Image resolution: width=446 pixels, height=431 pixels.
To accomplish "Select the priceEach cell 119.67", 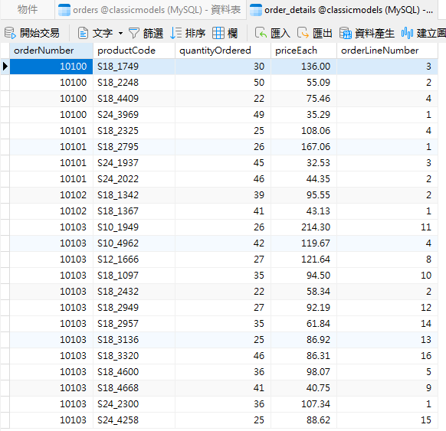I will tap(303, 243).
